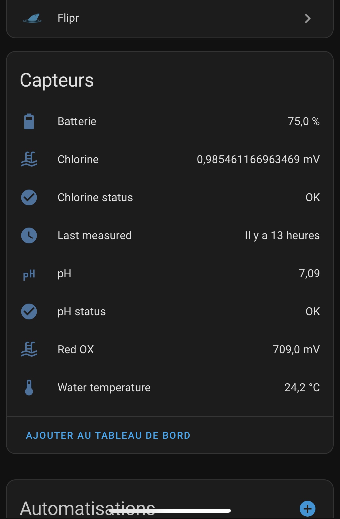Tap the Chlorine status checkmark icon

pos(29,197)
